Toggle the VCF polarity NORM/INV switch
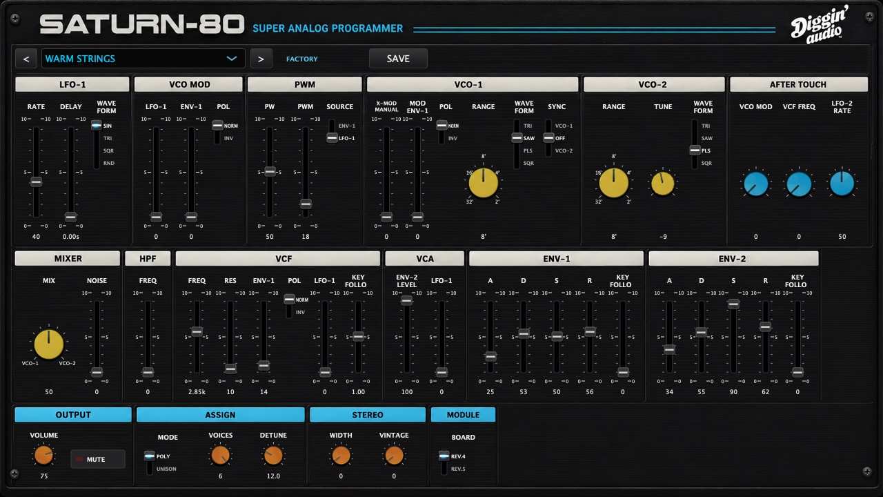This screenshot has width=883, height=497. coord(289,306)
